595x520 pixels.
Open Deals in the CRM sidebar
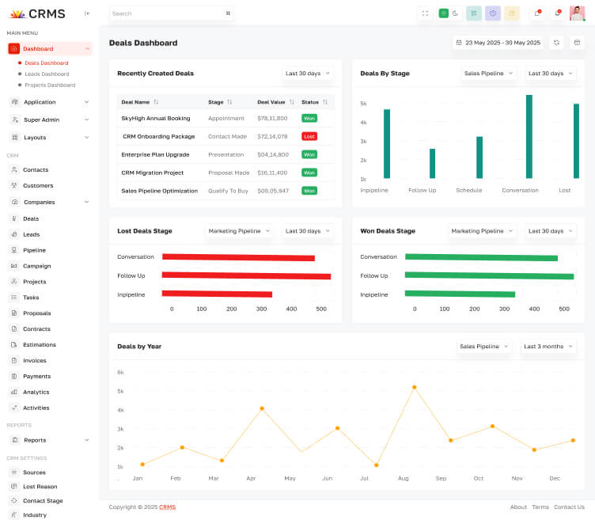tap(31, 218)
